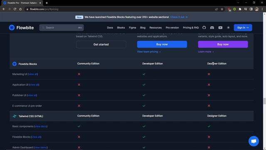Click the Tailwind CSS (HTML) section title

click(31, 116)
